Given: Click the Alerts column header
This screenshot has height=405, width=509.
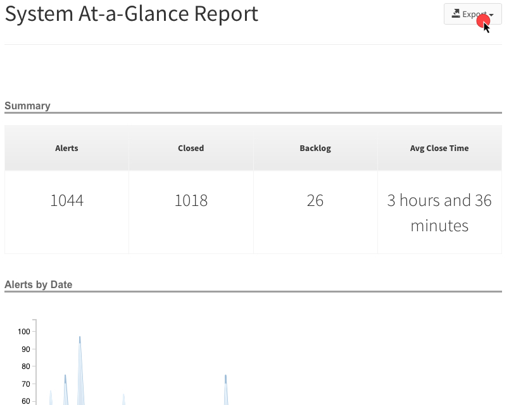Looking at the screenshot, I should [66, 148].
